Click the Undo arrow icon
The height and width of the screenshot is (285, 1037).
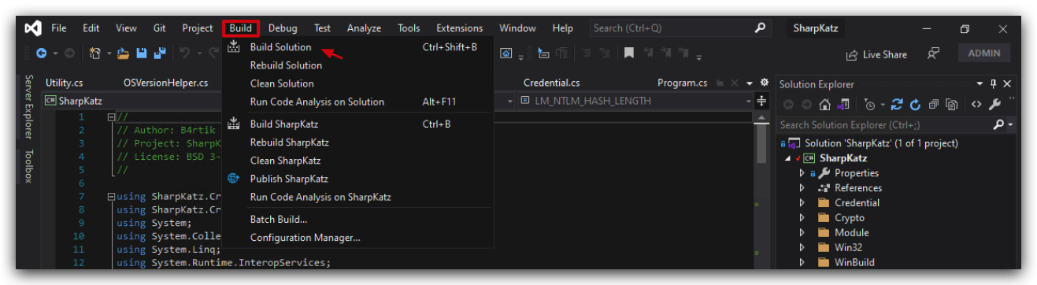pos(184,54)
